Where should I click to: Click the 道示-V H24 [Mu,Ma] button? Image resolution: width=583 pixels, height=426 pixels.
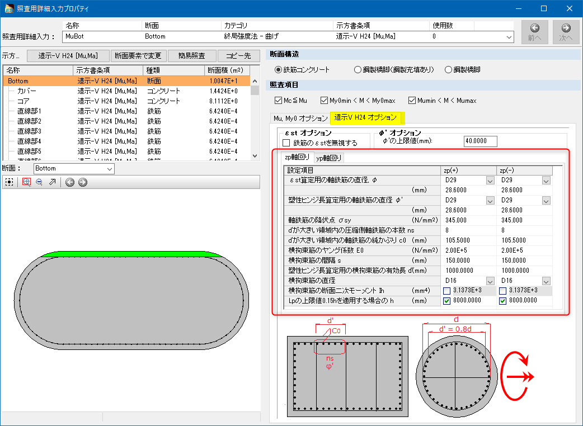[68, 56]
